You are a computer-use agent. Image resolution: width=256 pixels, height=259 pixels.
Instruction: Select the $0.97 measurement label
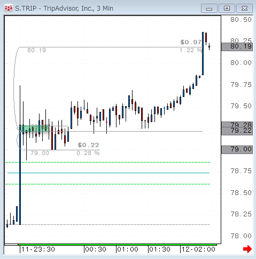click(x=191, y=42)
